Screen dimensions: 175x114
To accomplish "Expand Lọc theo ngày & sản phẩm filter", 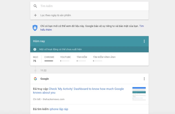I will [x=56, y=15].
